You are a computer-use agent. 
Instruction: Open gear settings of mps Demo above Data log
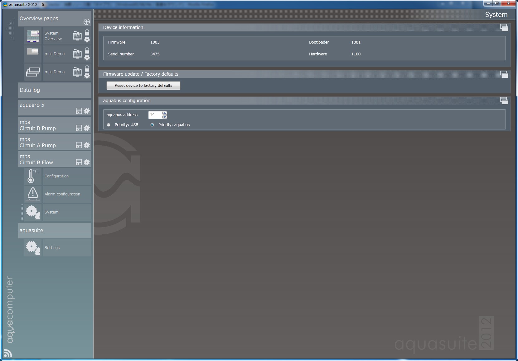[87, 76]
